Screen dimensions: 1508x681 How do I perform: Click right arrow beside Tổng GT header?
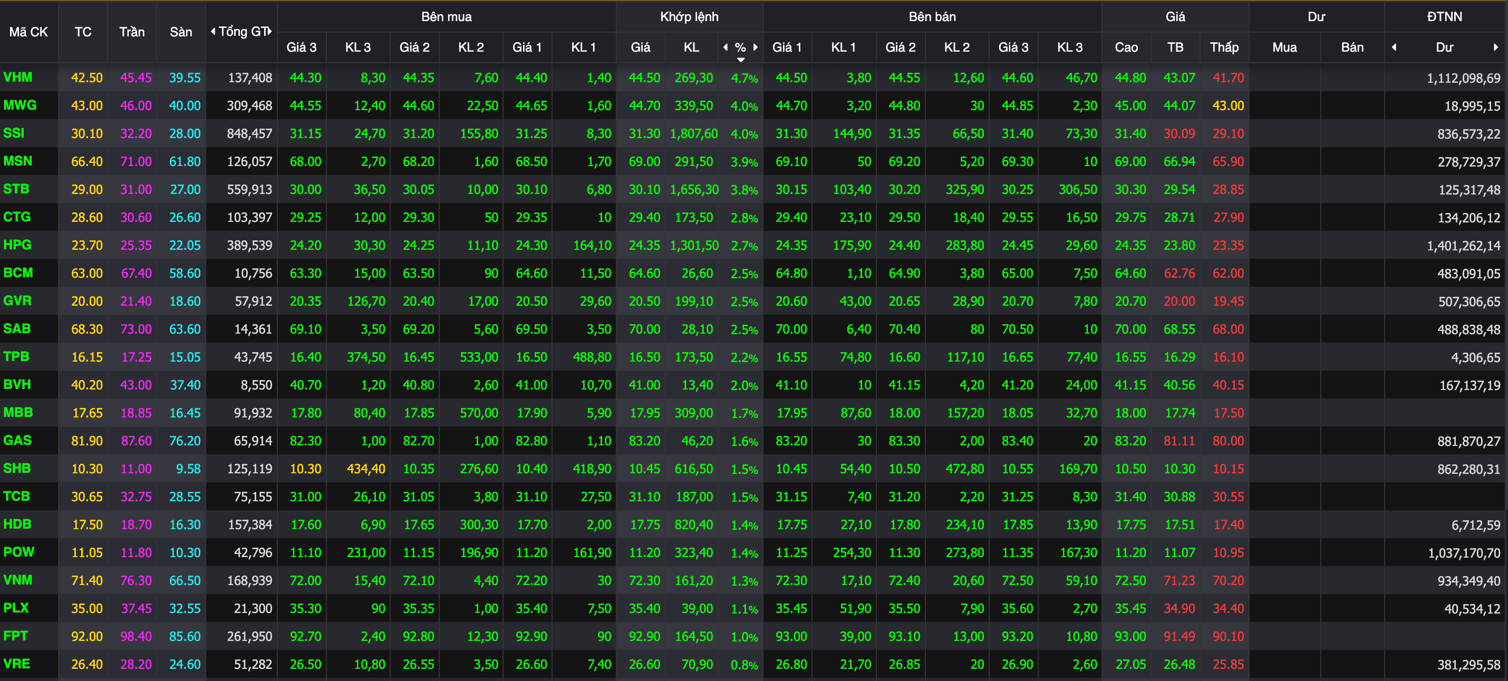(270, 32)
